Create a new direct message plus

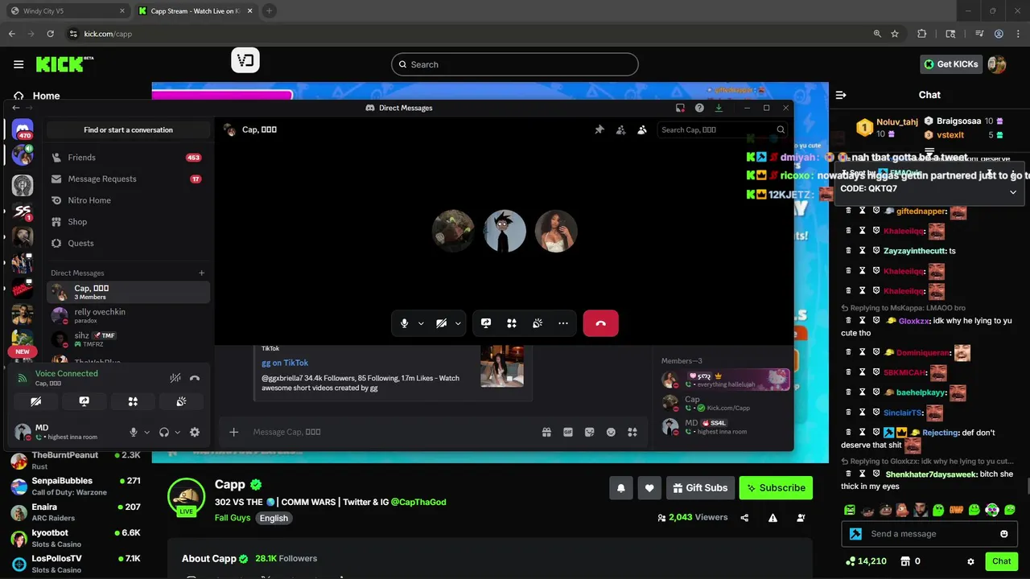pyautogui.click(x=202, y=273)
